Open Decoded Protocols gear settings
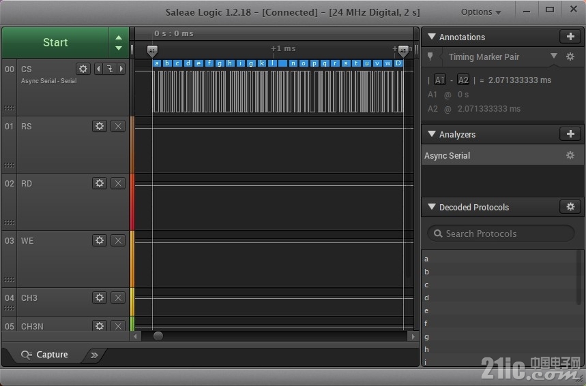This screenshot has width=586, height=386. [x=570, y=206]
